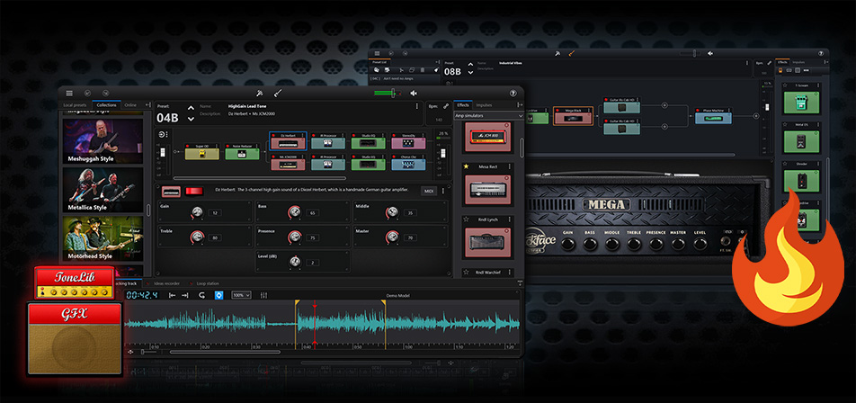
Task: Click the MIDI button
Action: click(x=429, y=191)
